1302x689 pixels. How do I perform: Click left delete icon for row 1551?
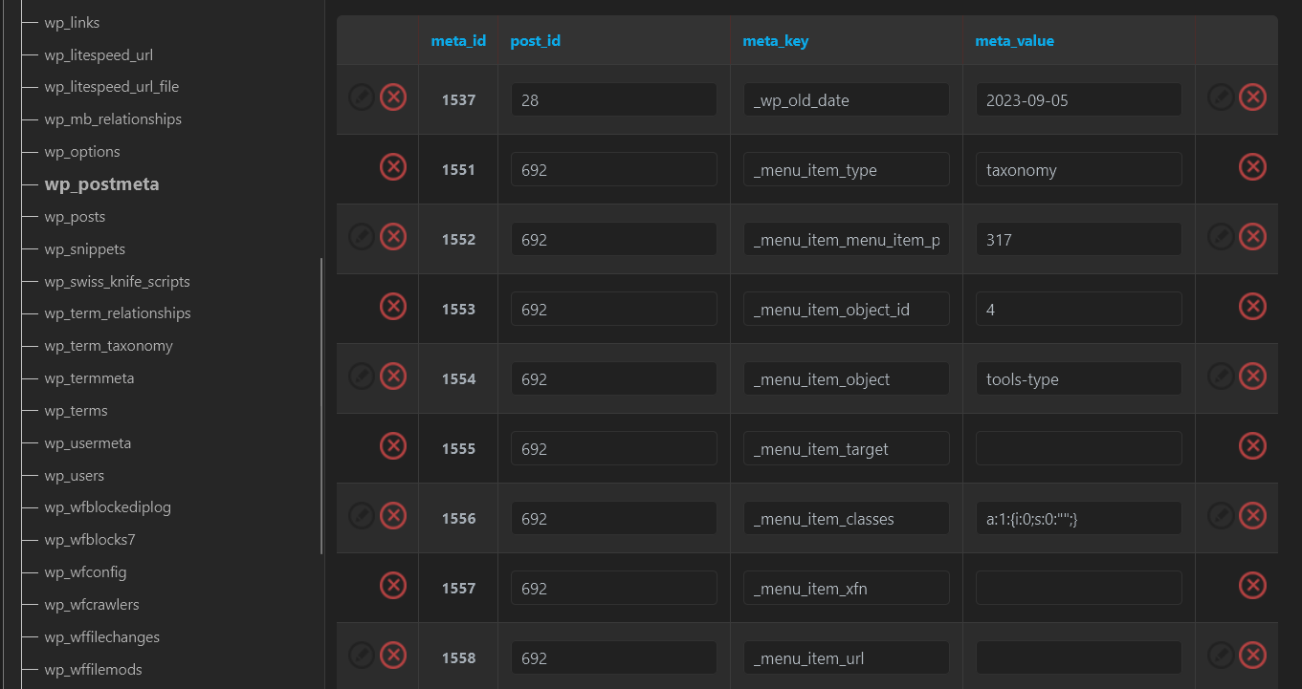(x=393, y=167)
